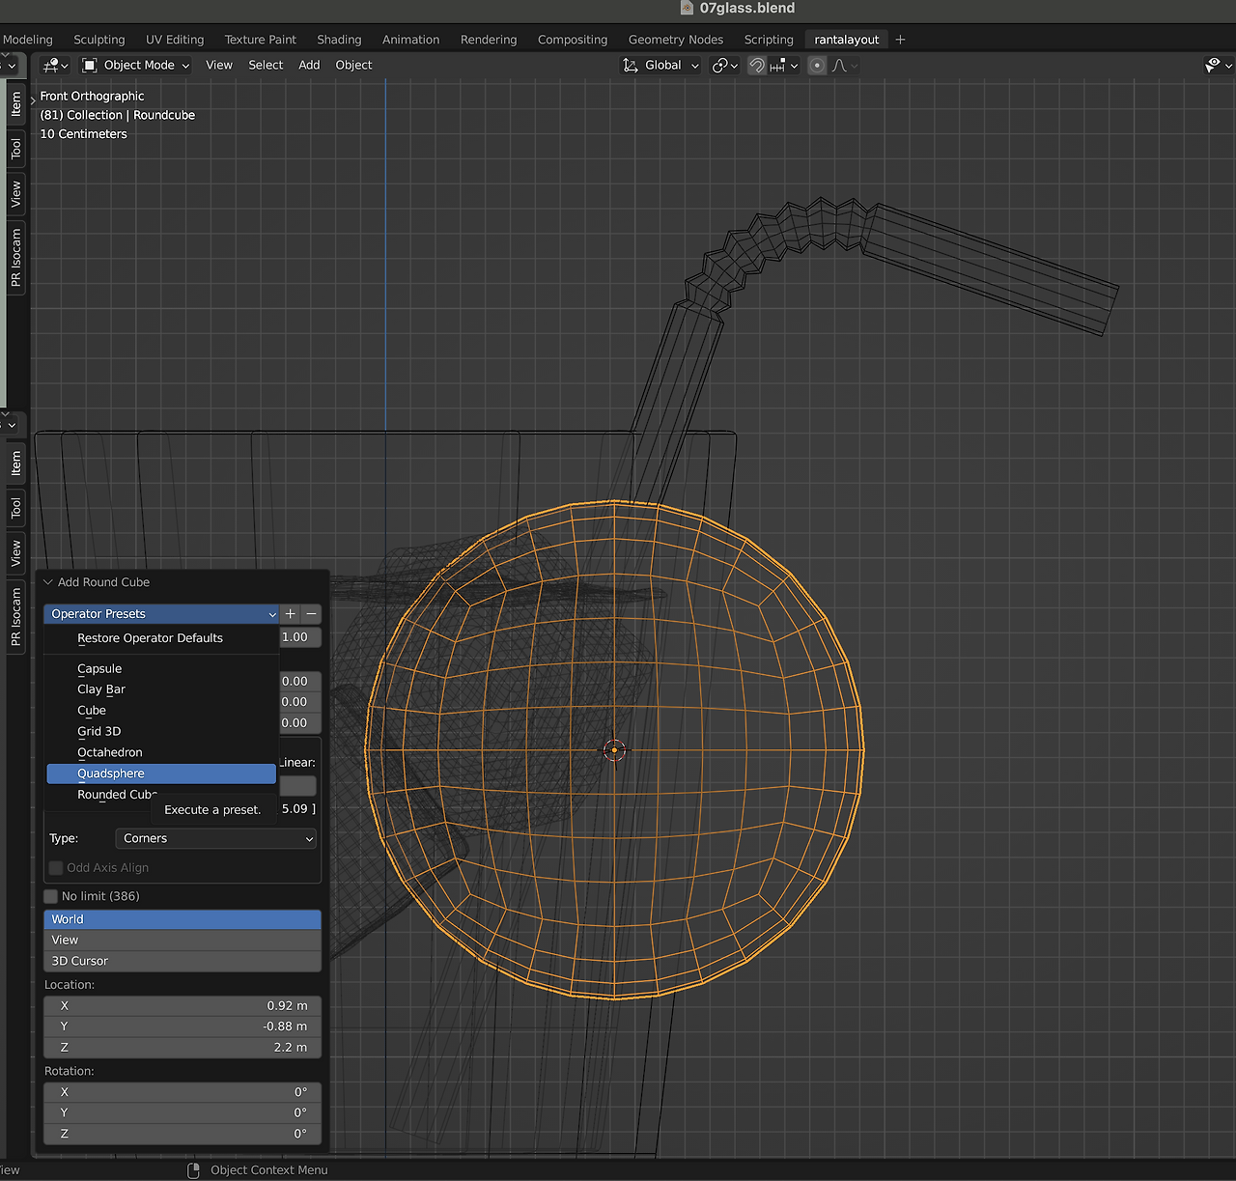Enable the No limit (386) checkbox

[x=51, y=896]
